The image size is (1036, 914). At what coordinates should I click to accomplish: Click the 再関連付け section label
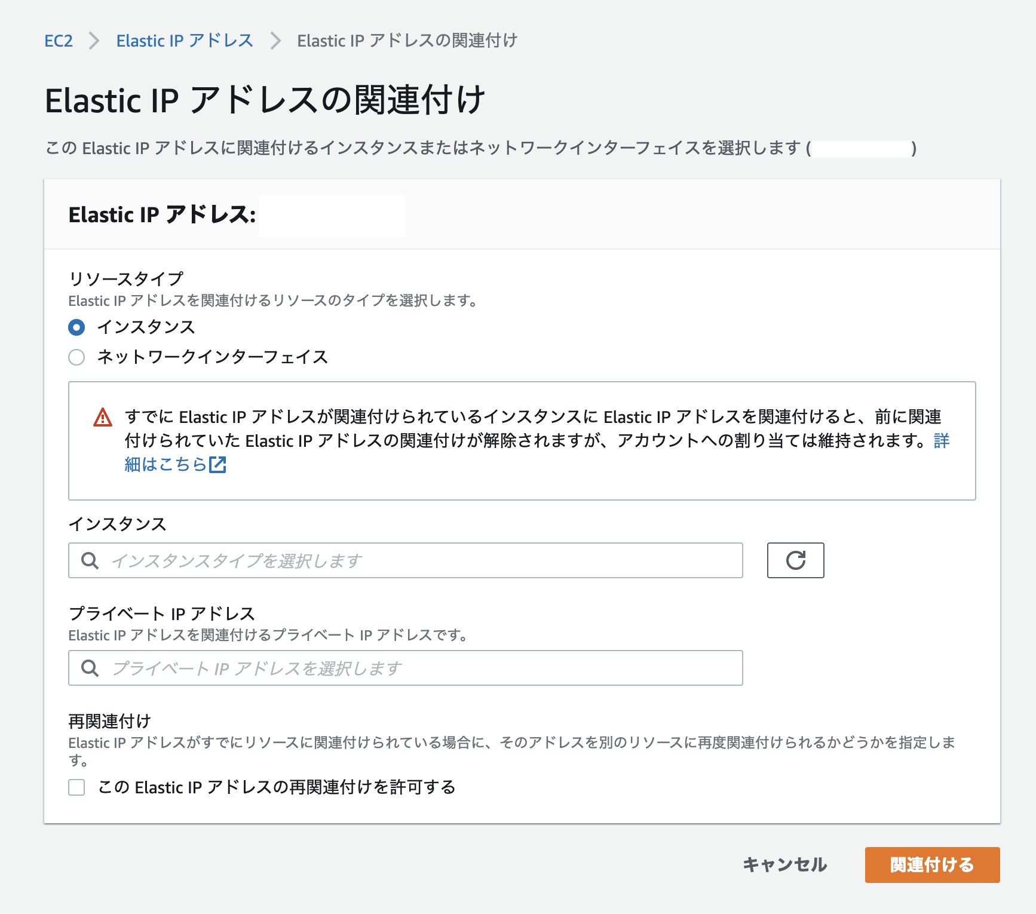110,721
